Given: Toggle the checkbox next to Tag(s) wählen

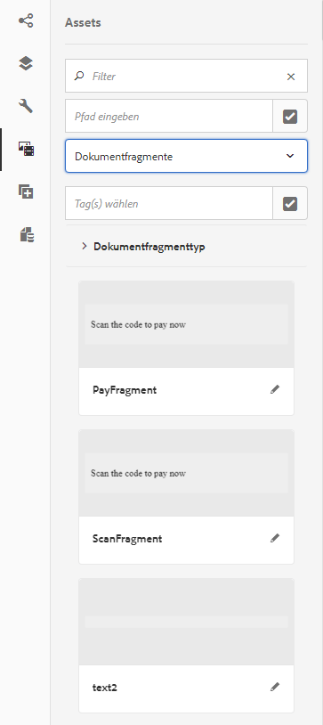Looking at the screenshot, I should click(290, 203).
